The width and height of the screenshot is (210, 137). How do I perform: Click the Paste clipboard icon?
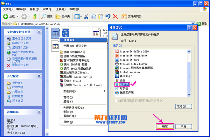101,16
